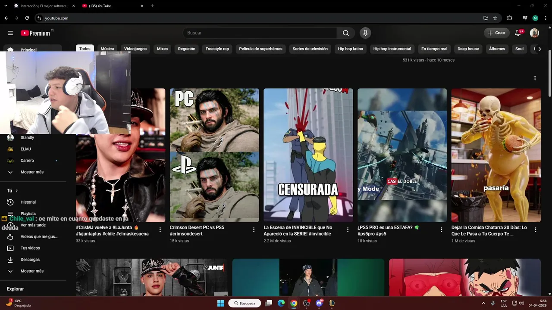Open options for INVINCIBLE short

pyautogui.click(x=348, y=230)
